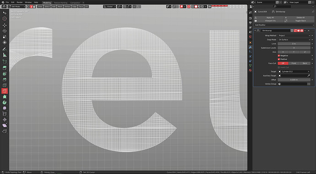Click the eyedropper next to Auxiliary Target
The width and height of the screenshot is (316, 174).
[x=309, y=76]
